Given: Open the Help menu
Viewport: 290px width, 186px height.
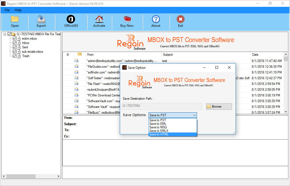Looking at the screenshot, I should (18, 10).
